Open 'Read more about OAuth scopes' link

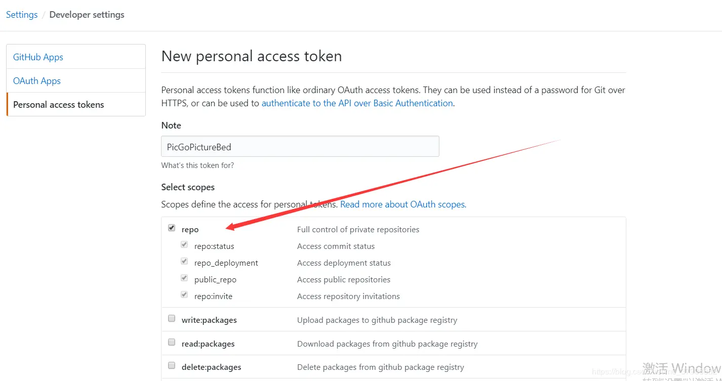tap(403, 204)
